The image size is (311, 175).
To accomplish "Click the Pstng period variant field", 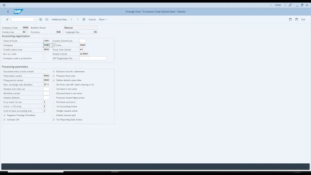I will (x=47, y=80).
